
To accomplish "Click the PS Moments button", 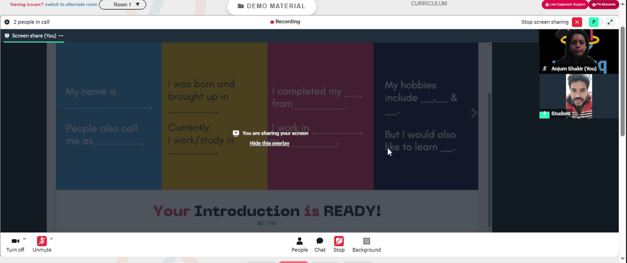I will coord(603,4).
